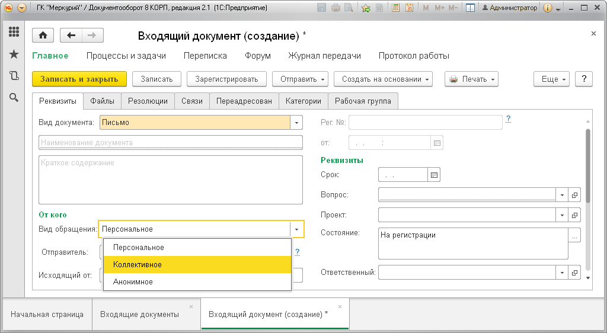Click the Записать button

coord(156,79)
